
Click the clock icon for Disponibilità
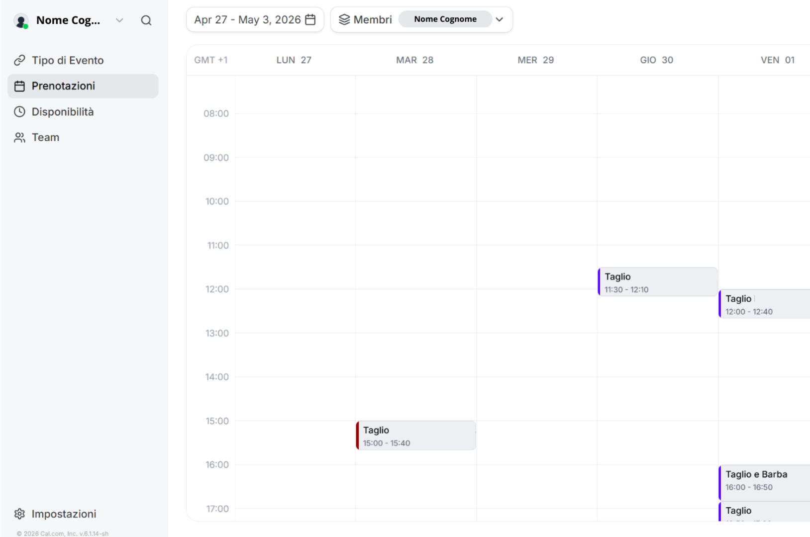[x=19, y=112]
